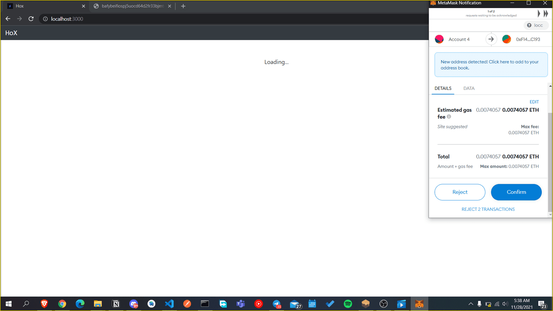The image size is (553, 311).
Task: Switch to the bafybeifiospj5uocd64d2fr33bjmt tab
Action: coord(132,6)
